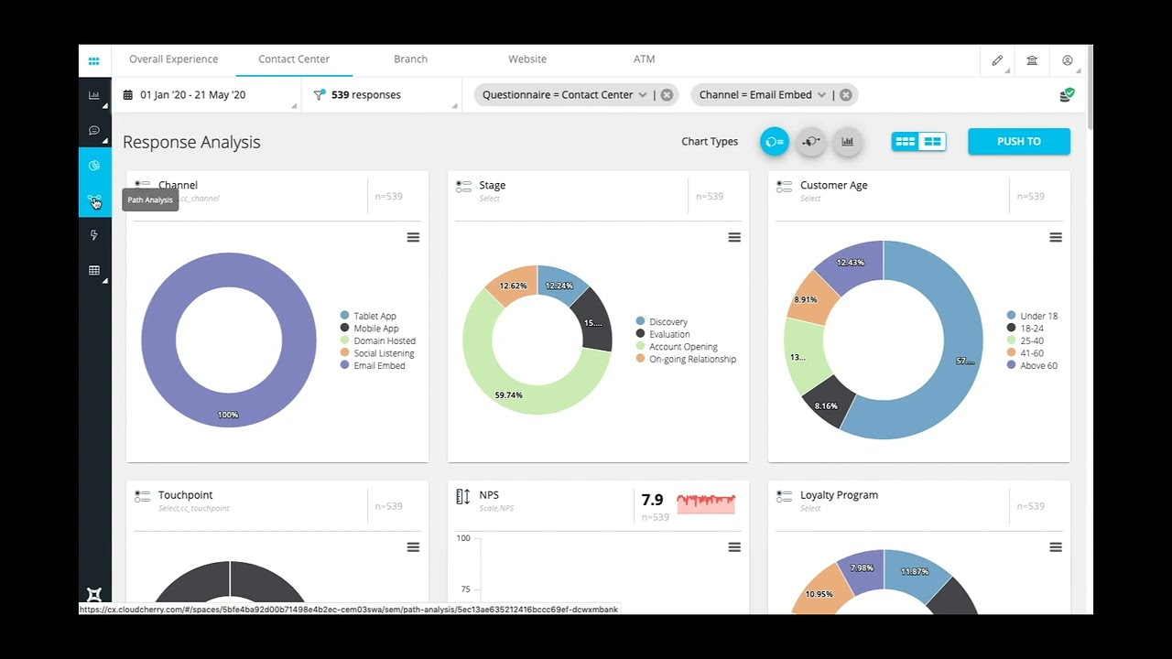Click the database status check icon

coord(1067,94)
